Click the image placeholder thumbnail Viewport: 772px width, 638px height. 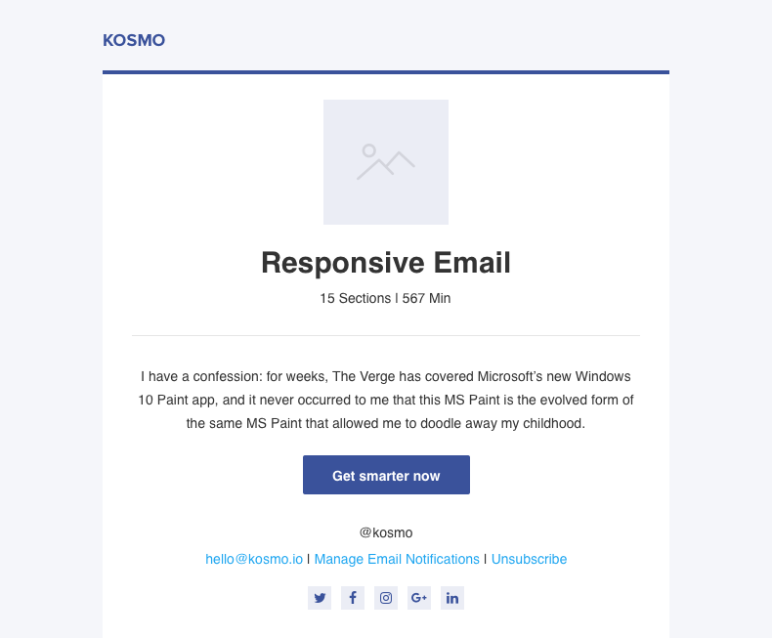pos(386,162)
